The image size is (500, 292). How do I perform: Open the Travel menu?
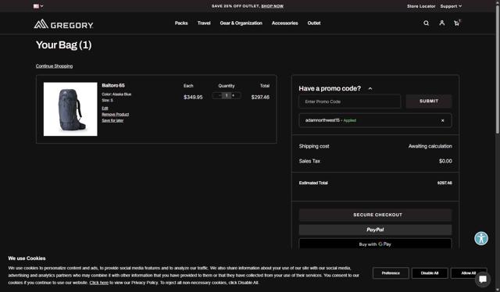pos(204,23)
